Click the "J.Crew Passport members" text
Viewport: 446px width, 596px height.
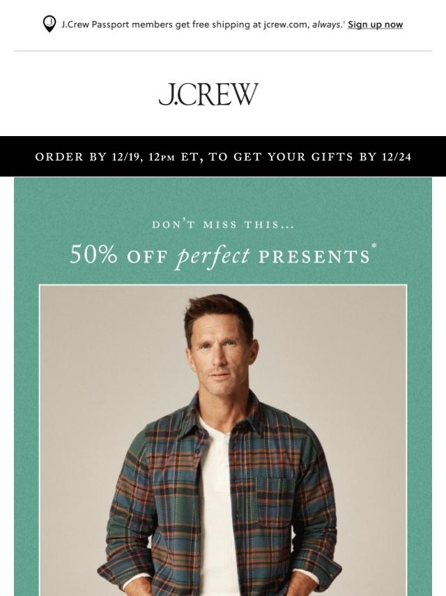coord(117,24)
